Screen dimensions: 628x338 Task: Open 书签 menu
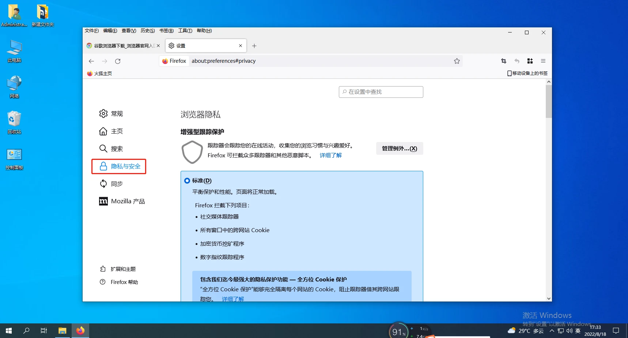tap(166, 31)
